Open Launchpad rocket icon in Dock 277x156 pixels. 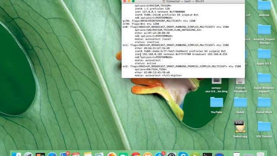(x=28, y=154)
